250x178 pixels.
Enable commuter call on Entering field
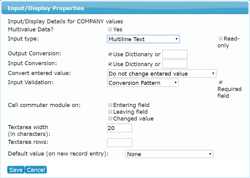point(110,105)
